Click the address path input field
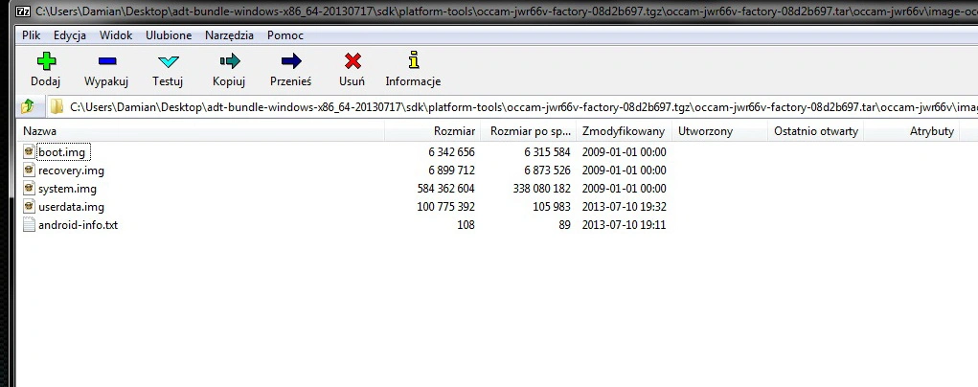The height and width of the screenshot is (387, 978). click(517, 105)
